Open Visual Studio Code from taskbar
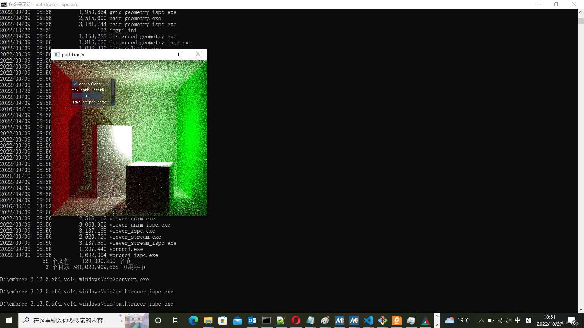This screenshot has height=328, width=584. [368, 320]
